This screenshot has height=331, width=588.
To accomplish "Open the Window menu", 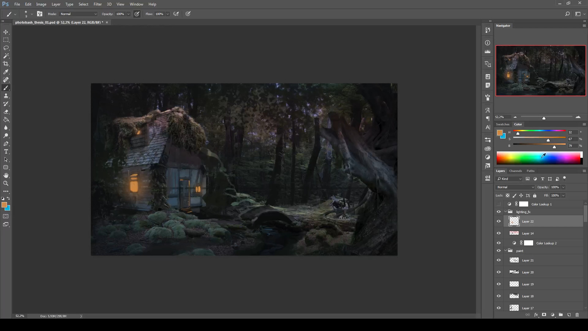I will pyautogui.click(x=136, y=4).
